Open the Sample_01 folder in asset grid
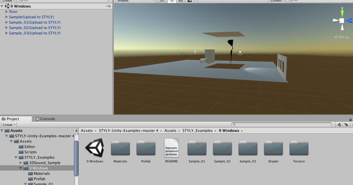 click(197, 148)
